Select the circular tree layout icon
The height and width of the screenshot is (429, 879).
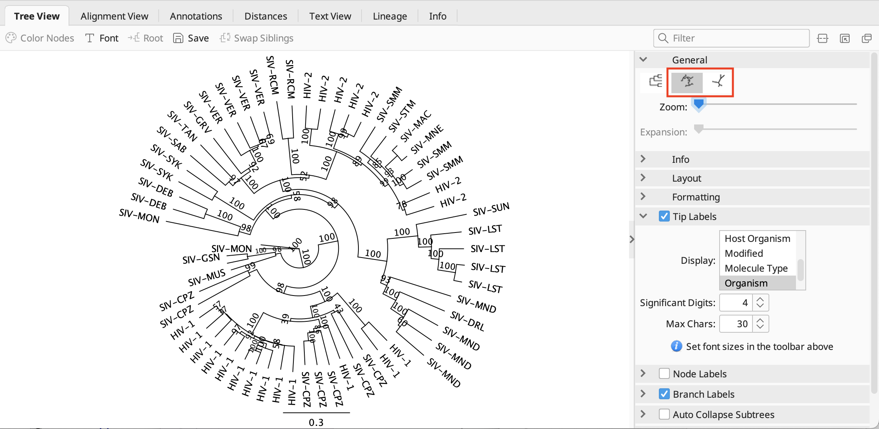[x=687, y=81]
